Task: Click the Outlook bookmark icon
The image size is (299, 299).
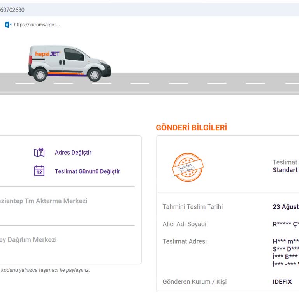Action: click(x=8, y=25)
